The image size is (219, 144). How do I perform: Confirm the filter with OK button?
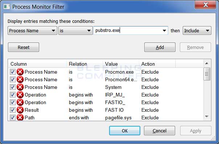[x=125, y=131]
